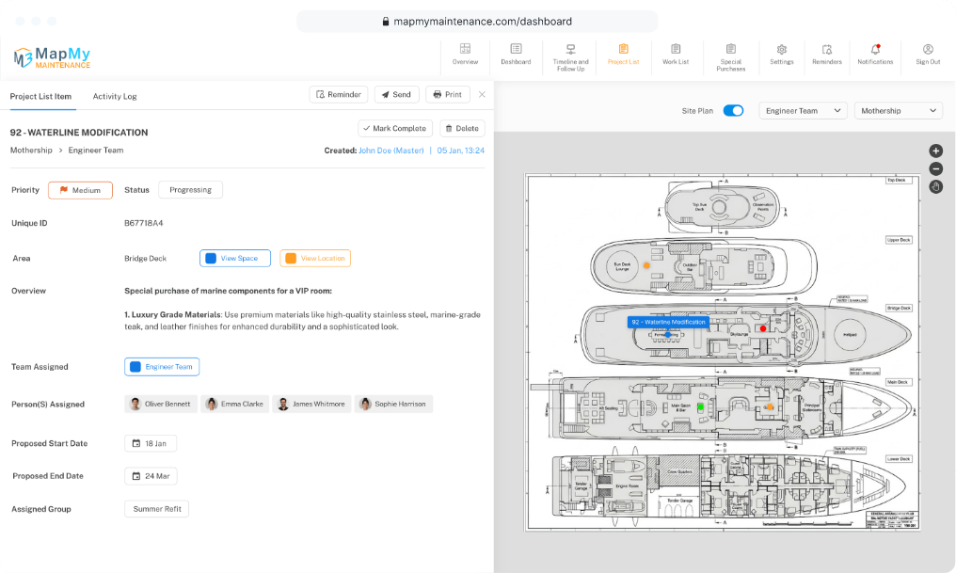Open the Mothership vessel dropdown
This screenshot has height=573, width=956.
(x=898, y=110)
